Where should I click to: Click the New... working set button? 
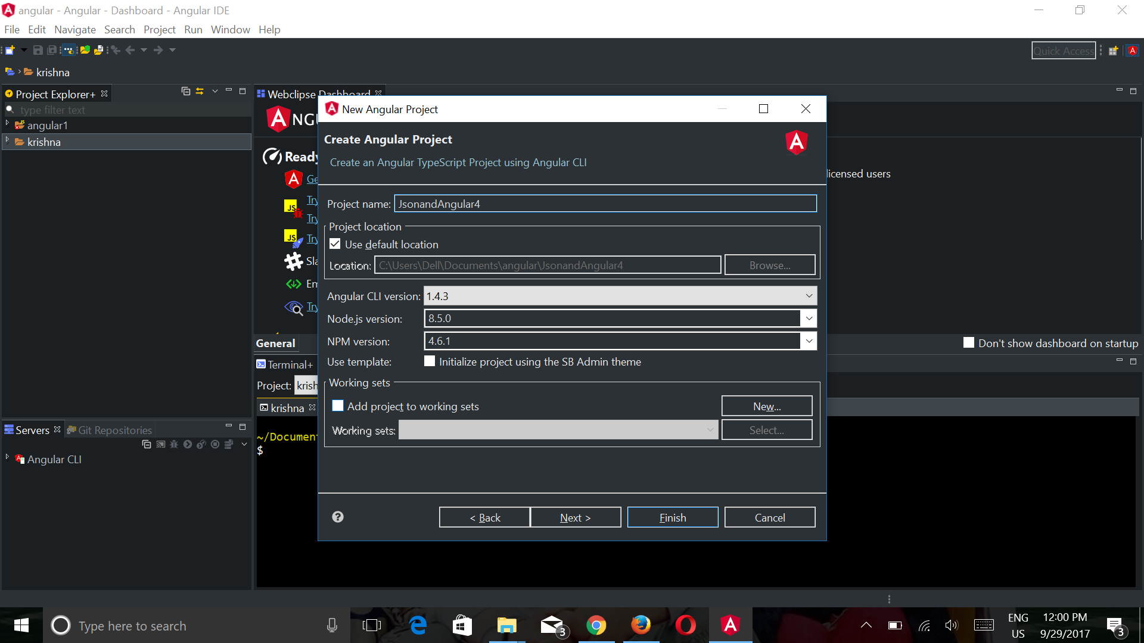tap(767, 406)
